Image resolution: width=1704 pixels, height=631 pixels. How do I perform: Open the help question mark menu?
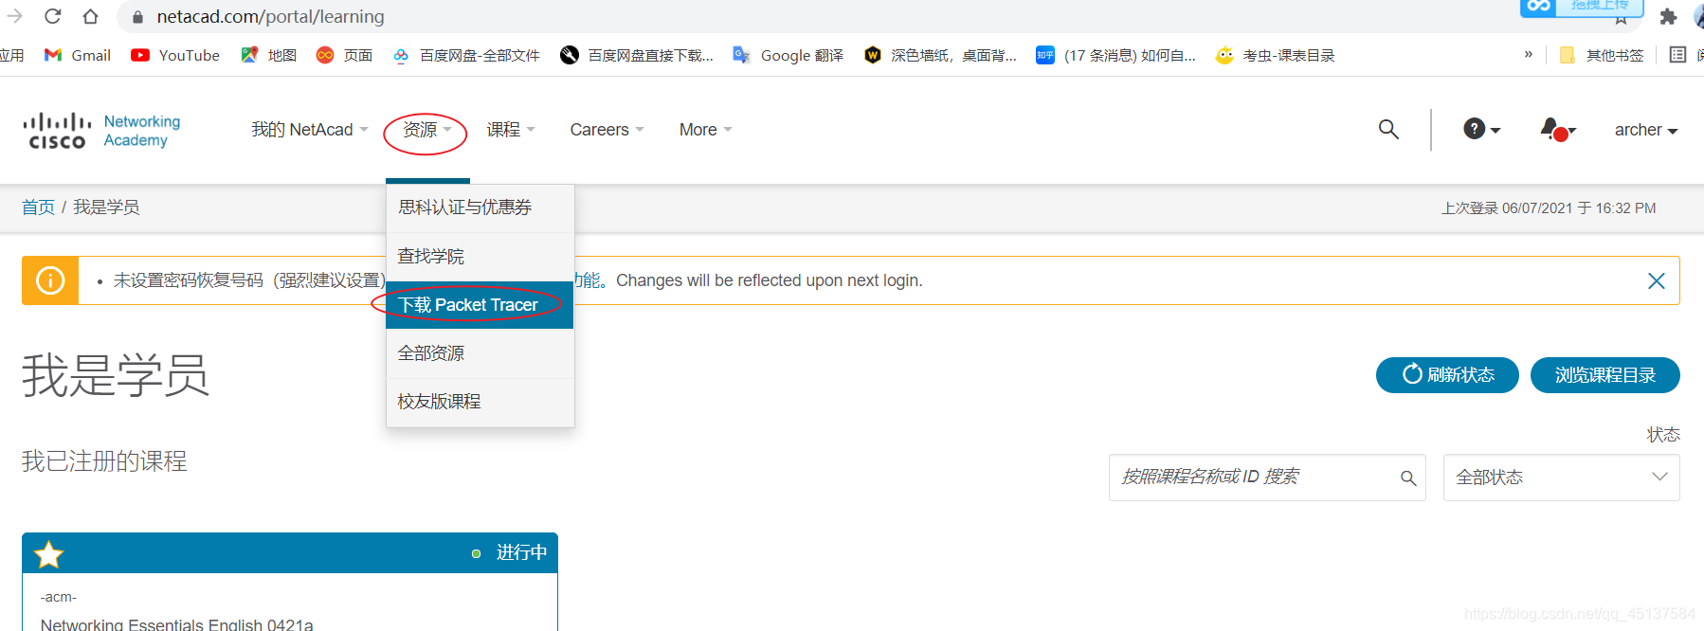pos(1481,129)
